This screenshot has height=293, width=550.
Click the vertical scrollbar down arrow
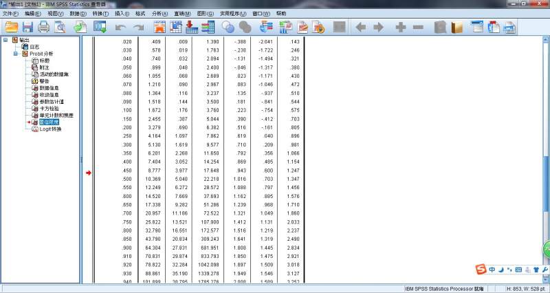(x=546, y=280)
